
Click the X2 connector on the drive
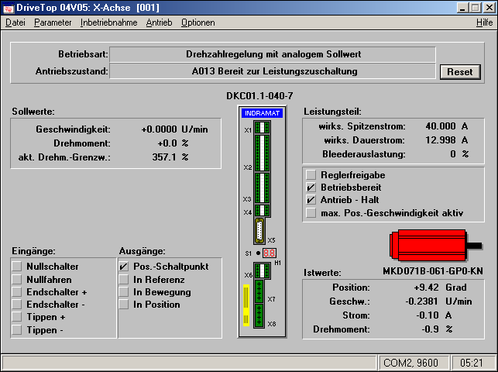tap(262, 153)
